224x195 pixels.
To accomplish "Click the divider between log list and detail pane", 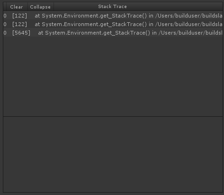I will pyautogui.click(x=113, y=117).
